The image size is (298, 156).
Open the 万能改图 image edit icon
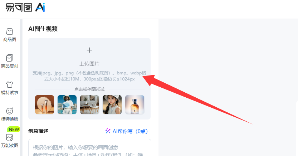click(x=10, y=137)
